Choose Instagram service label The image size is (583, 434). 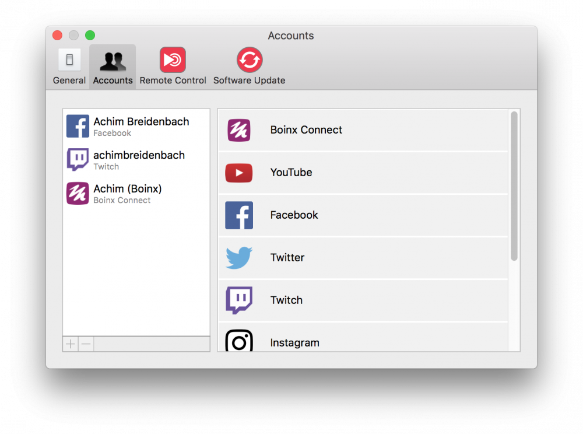pos(294,342)
